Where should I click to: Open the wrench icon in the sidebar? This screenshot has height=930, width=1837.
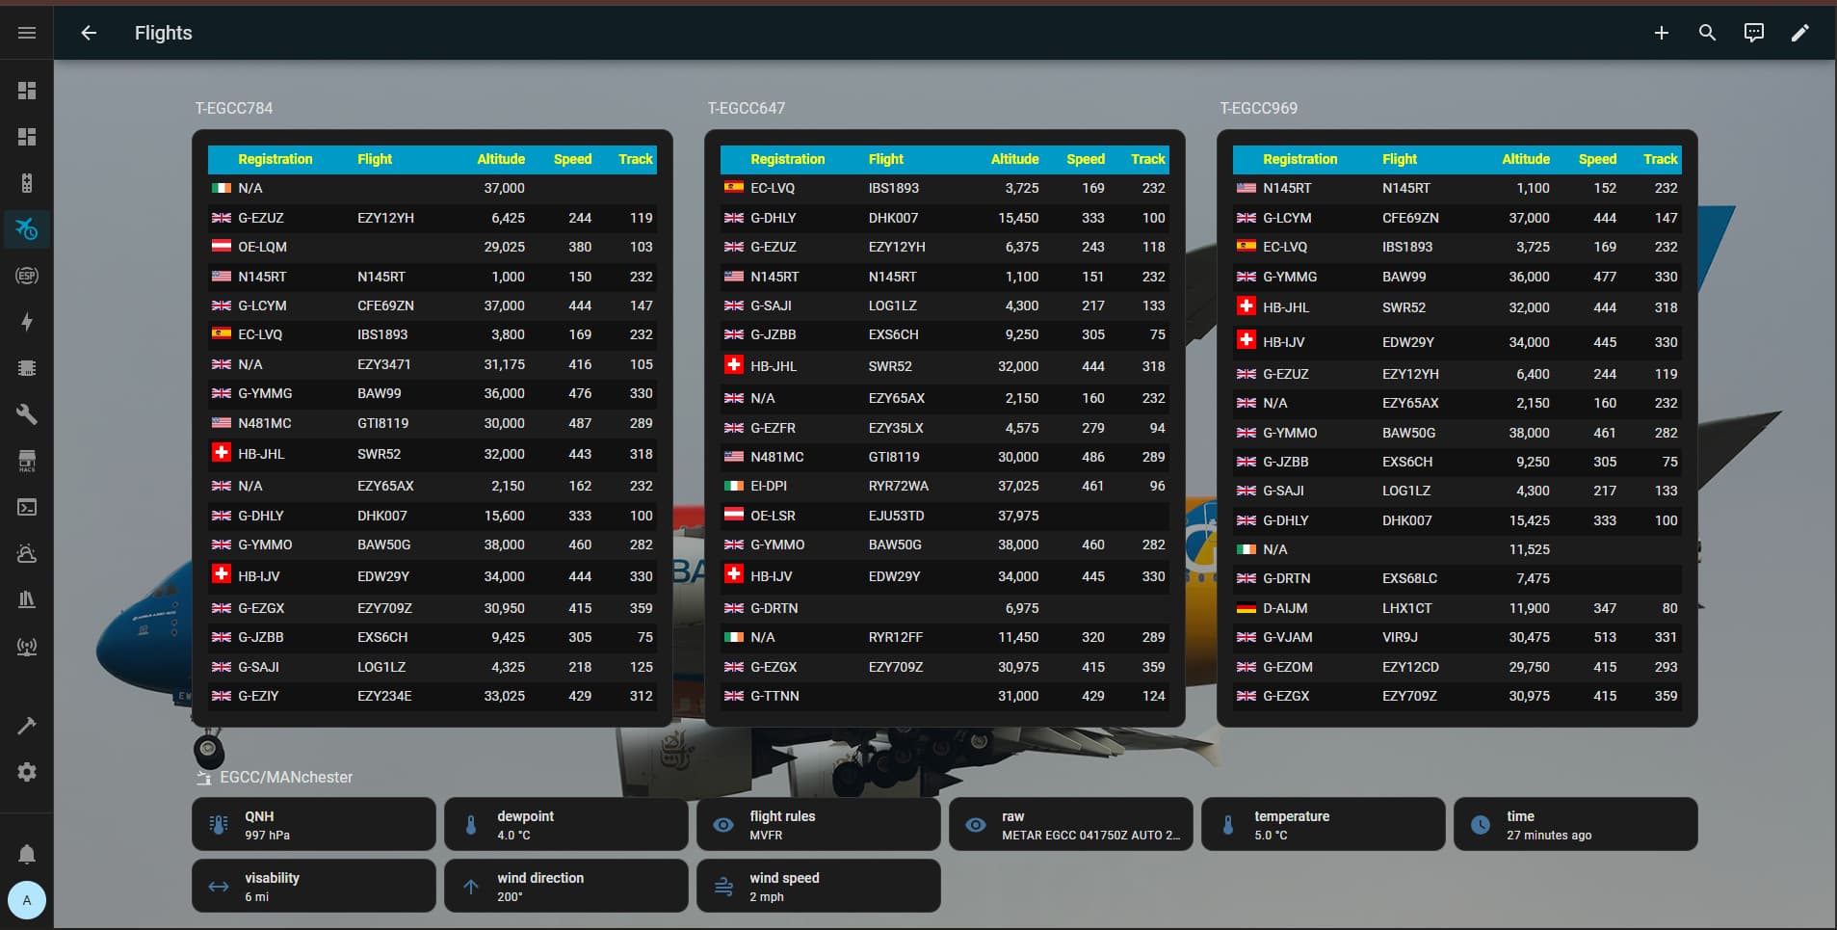point(27,414)
